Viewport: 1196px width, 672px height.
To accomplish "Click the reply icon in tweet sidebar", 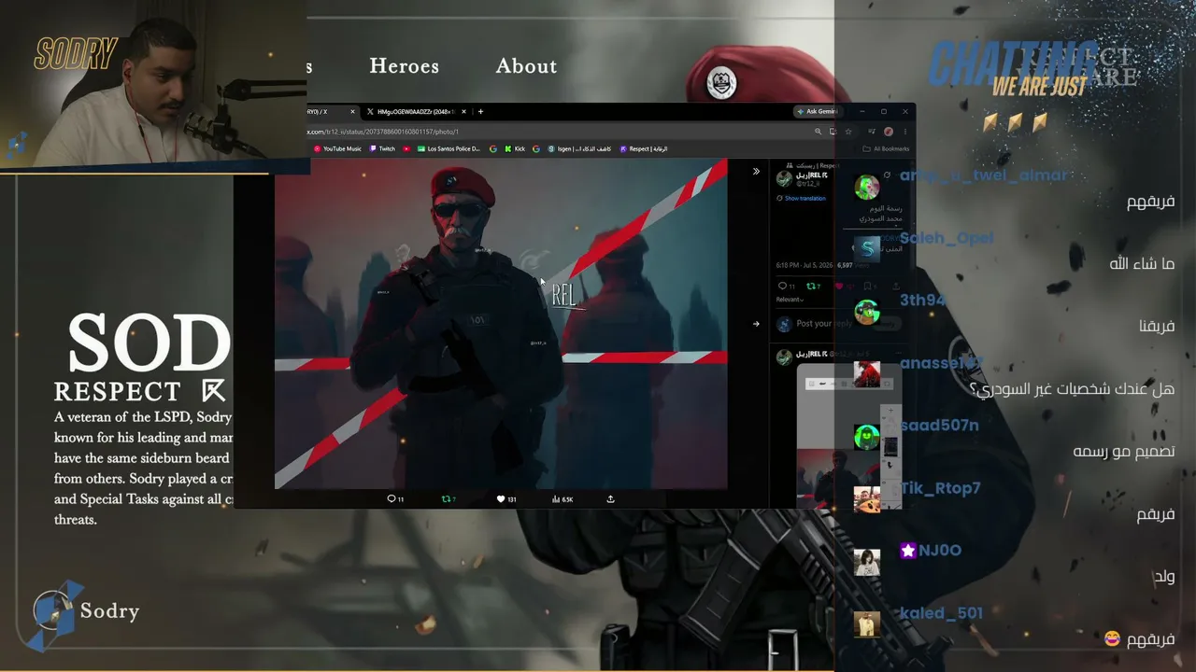I will [x=783, y=286].
